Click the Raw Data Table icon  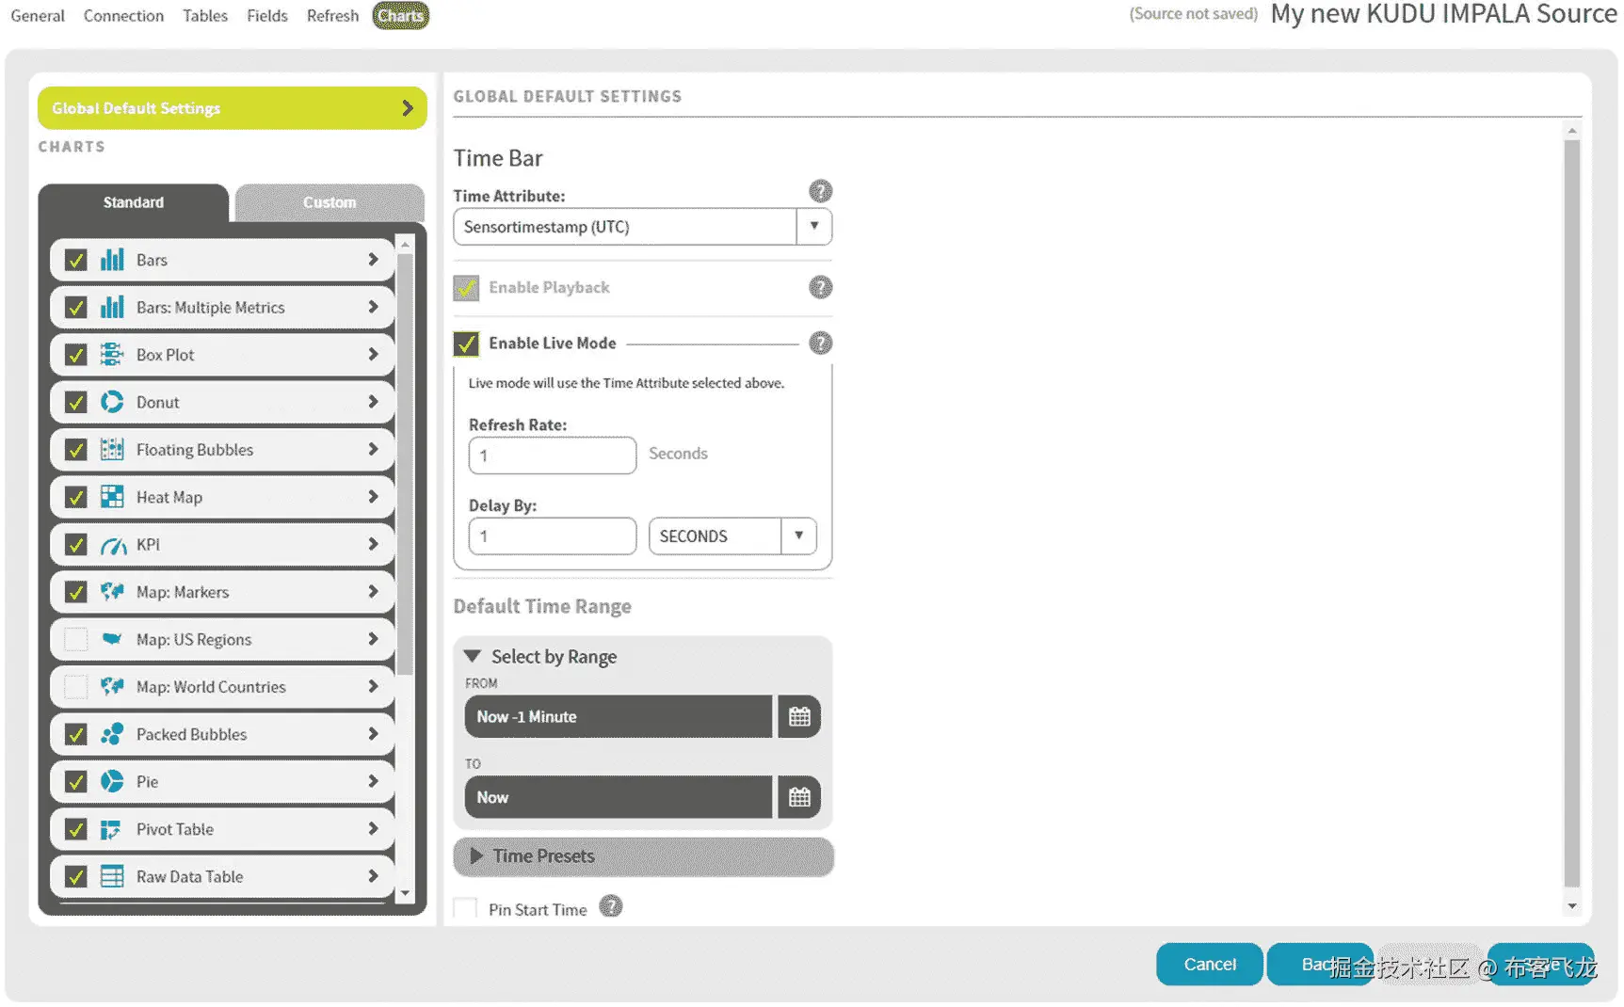(112, 877)
